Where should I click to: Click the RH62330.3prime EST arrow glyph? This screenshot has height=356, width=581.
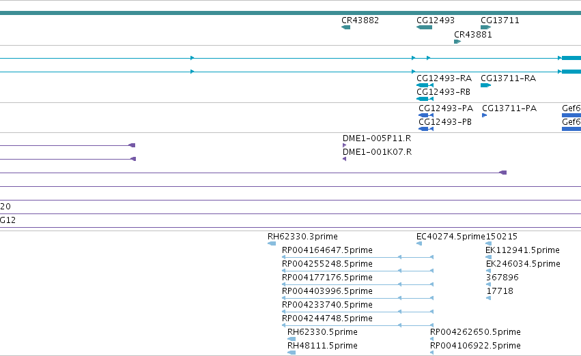coord(272,243)
